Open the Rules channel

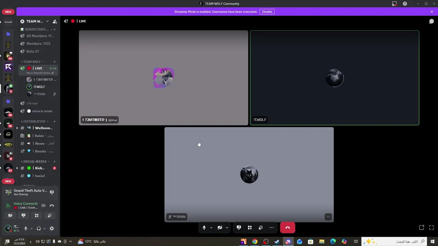[x=38, y=136]
